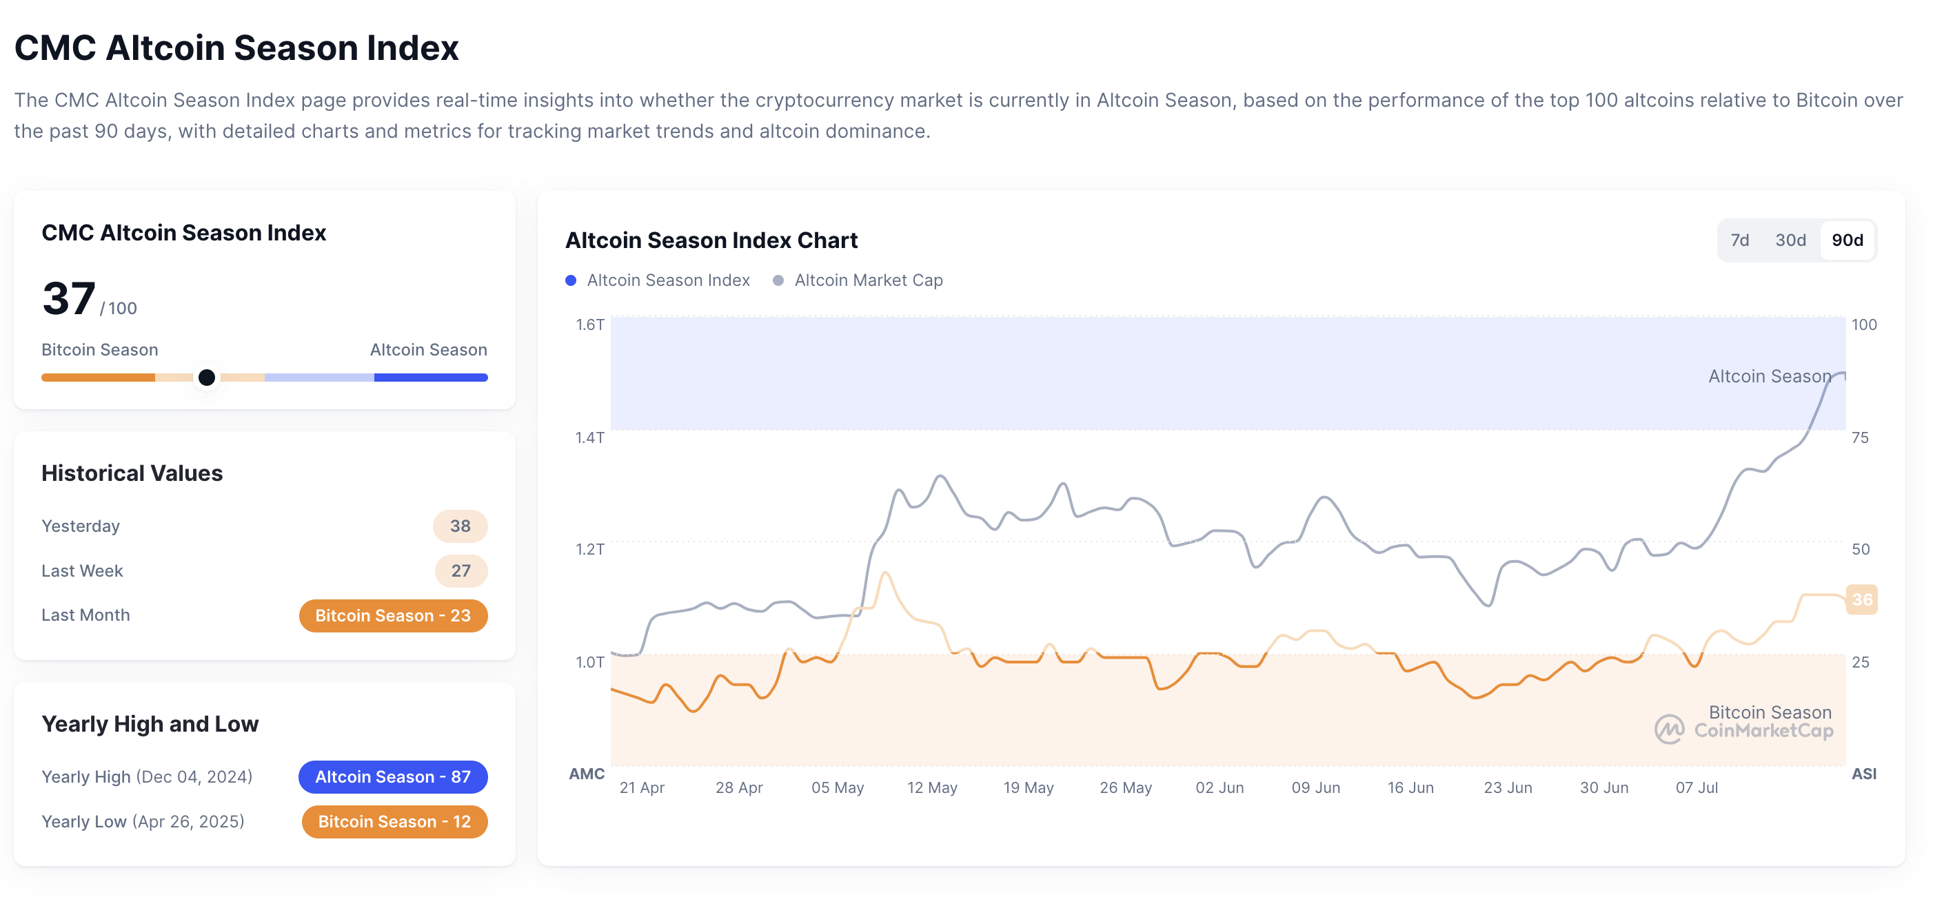Screen dimensions: 1933x897
Task: Click the index slider indicator dot
Action: tap(206, 378)
